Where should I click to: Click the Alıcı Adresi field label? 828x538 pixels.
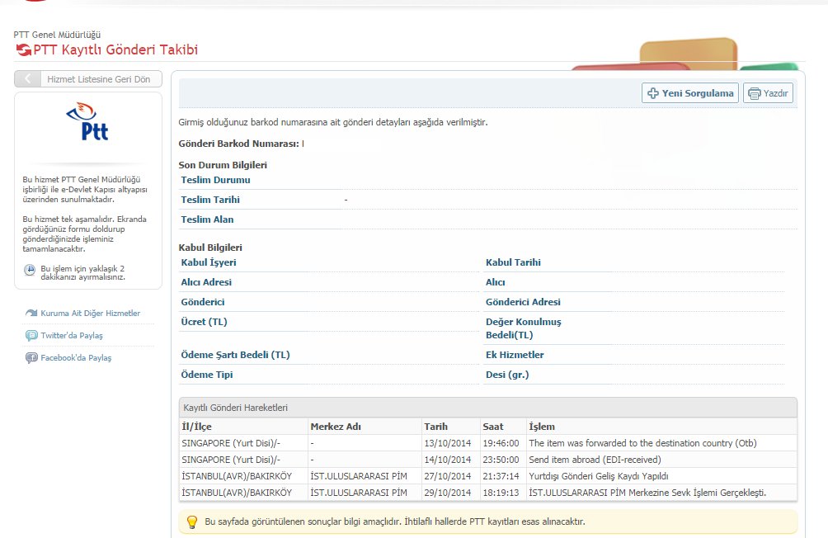(206, 282)
